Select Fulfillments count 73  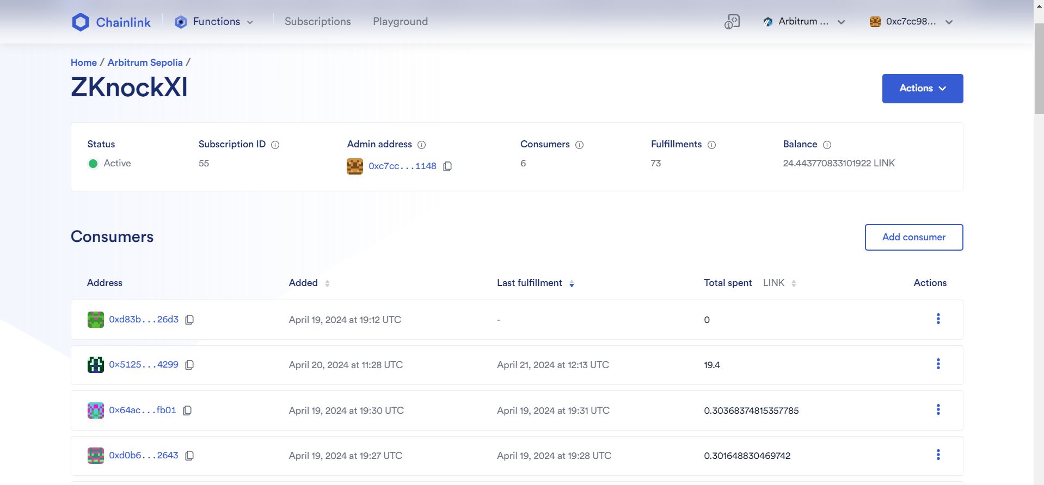[656, 163]
